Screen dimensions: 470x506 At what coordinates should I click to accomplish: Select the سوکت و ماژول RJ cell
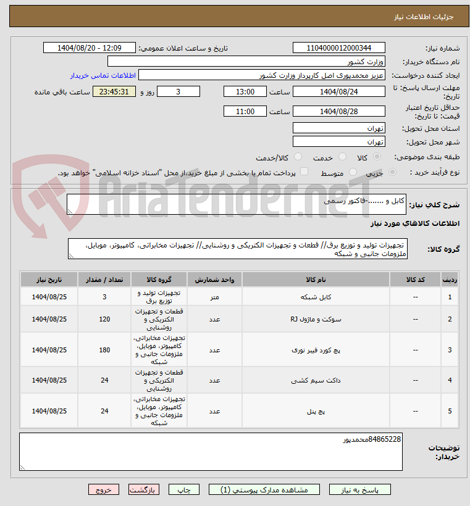click(x=316, y=319)
